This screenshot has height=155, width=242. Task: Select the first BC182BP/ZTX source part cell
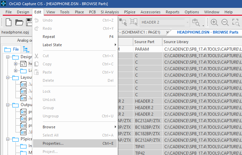click(x=147, y=127)
